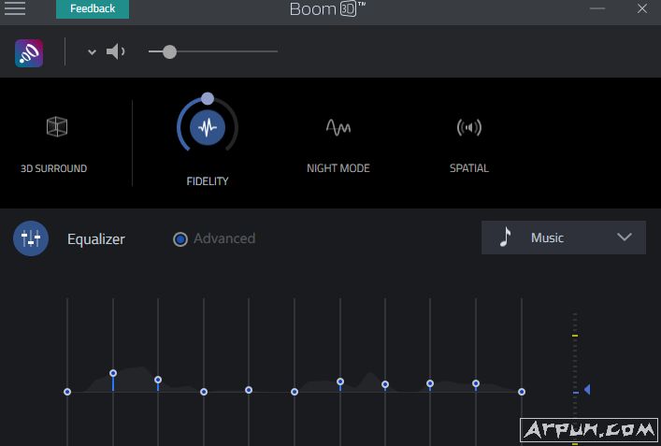Mute sound via speaker icon
This screenshot has height=446, width=661.
click(x=116, y=51)
